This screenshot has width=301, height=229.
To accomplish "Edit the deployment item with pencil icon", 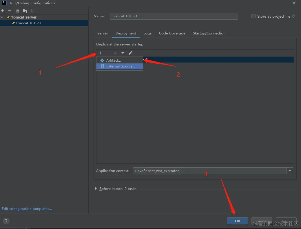I will [x=130, y=53].
